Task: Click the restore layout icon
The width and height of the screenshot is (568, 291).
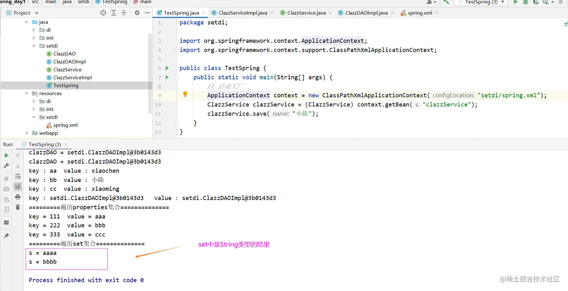Action: point(6,223)
